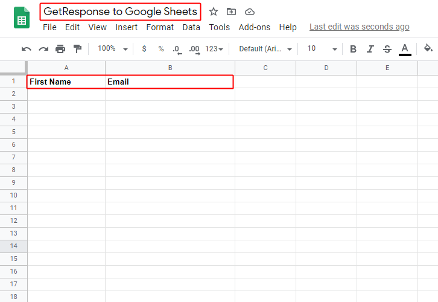The image size is (438, 302).
Task: Click the Move to folder icon
Action: coord(231,11)
